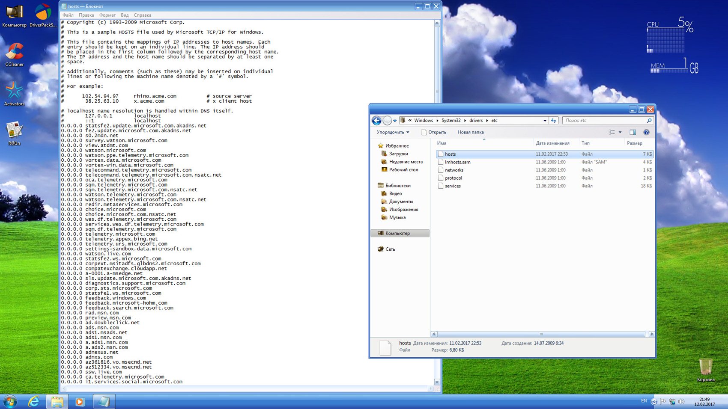Open the Формат menu in Notepad
Screen dimensions: 728x409
[x=107, y=15]
